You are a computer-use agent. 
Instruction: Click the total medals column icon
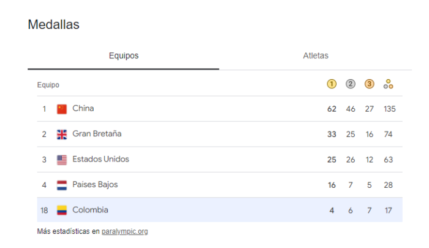(388, 85)
